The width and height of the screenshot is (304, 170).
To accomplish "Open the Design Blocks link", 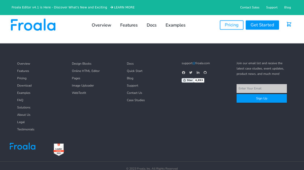I will click(81, 63).
